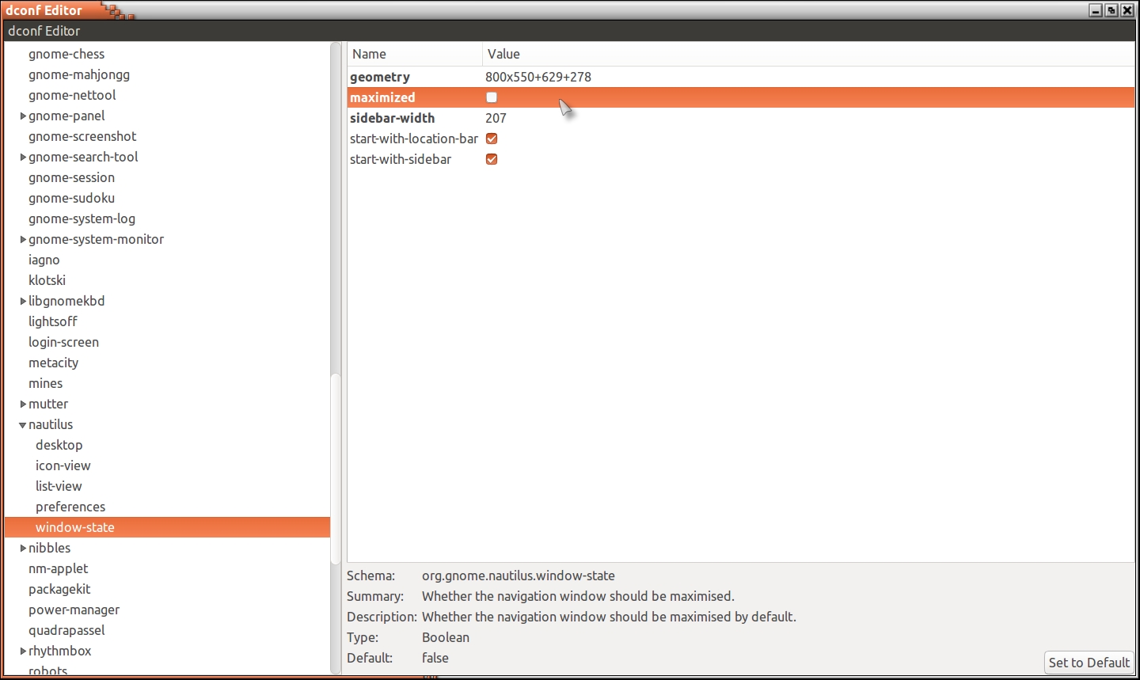Uncheck start-with-location-bar checkbox
The image size is (1140, 680).
point(492,139)
